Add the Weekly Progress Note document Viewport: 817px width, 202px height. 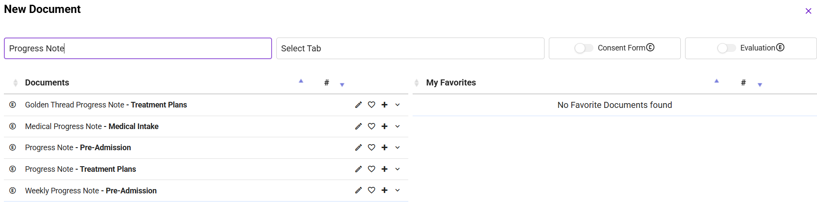click(x=384, y=190)
